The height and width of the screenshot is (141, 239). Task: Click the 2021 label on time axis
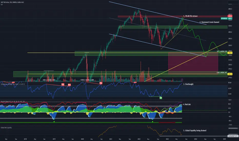111,139
